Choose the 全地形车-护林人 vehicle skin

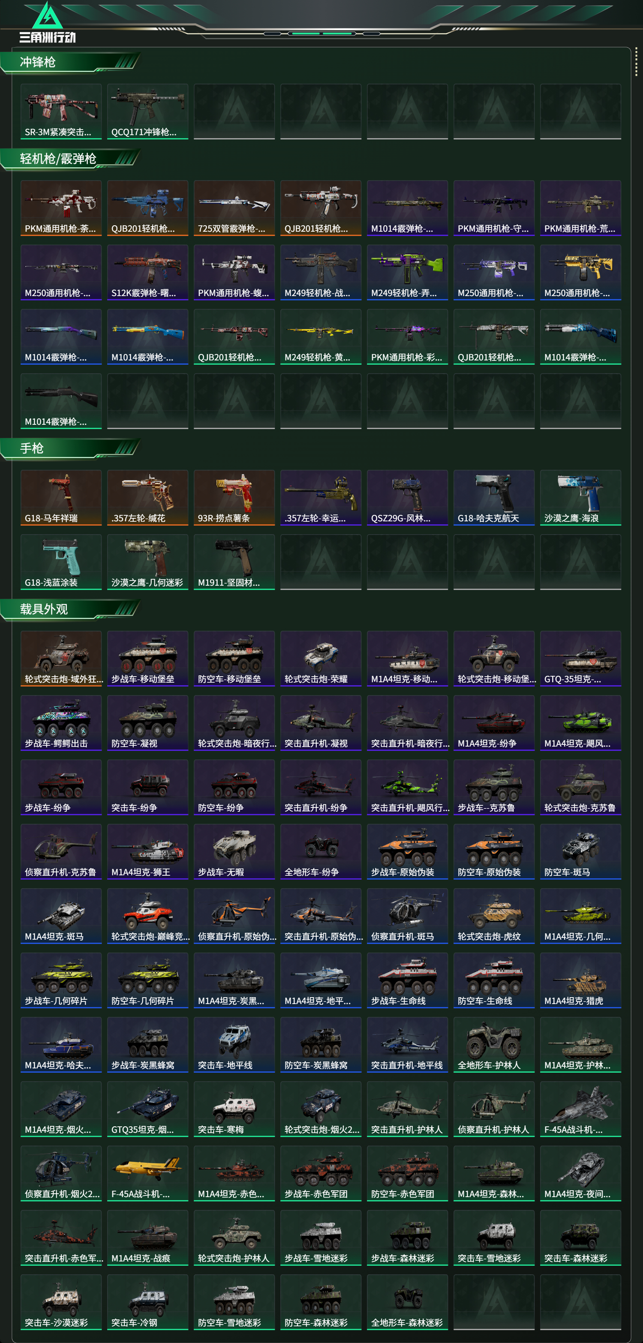point(494,1044)
